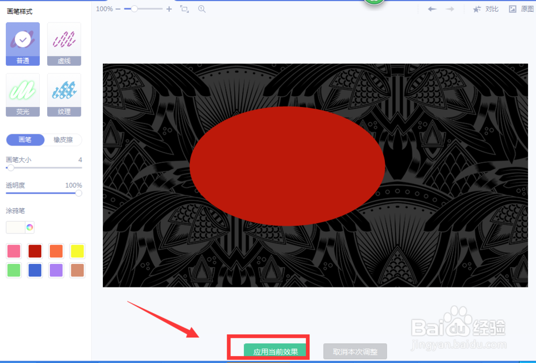This screenshot has height=363, width=536.
Task: Click 取消本次调整 cancel adjustment button
Action: point(355,351)
